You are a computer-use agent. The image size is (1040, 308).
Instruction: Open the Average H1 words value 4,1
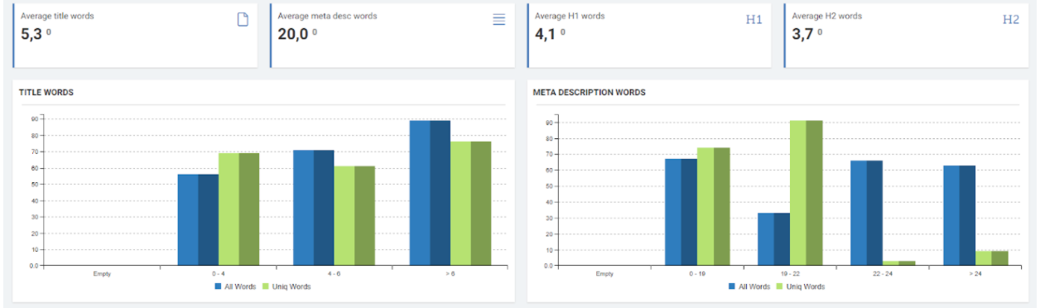(546, 34)
